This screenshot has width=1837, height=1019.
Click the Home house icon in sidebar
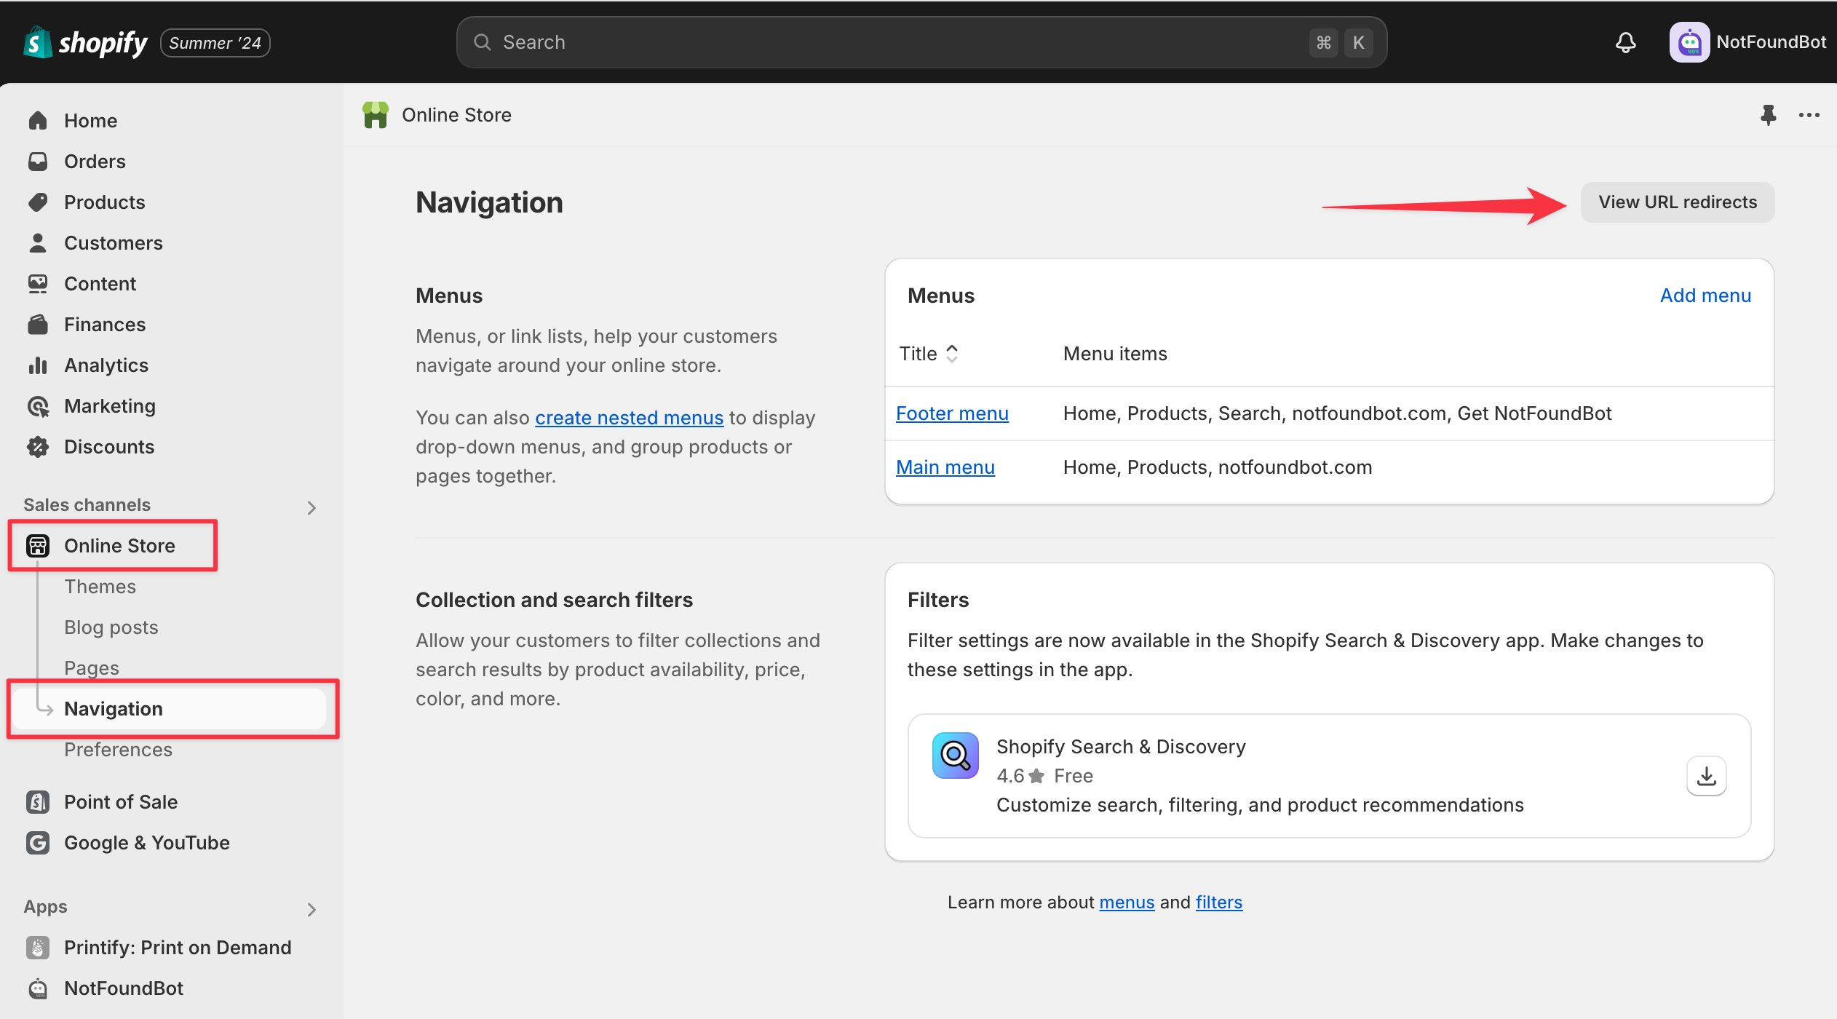pyautogui.click(x=38, y=120)
